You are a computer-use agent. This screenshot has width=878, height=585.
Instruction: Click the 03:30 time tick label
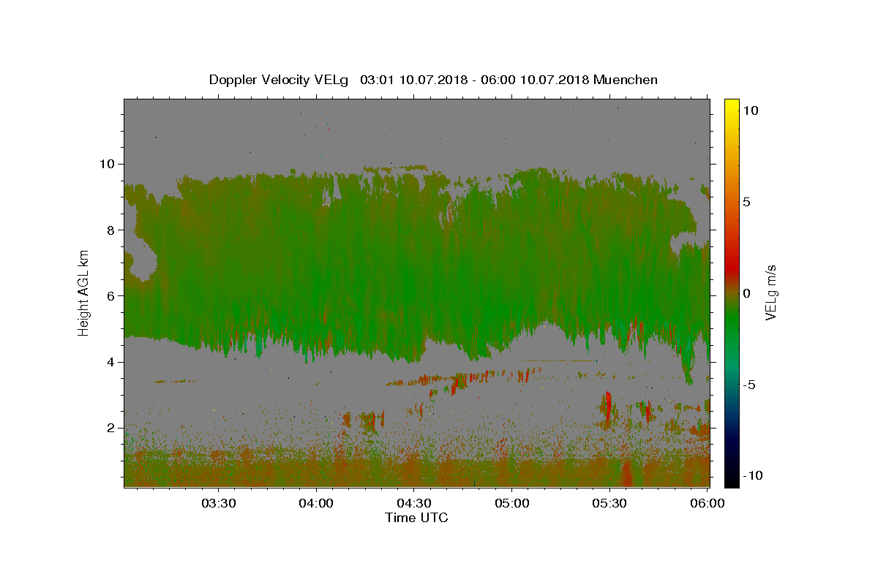point(218,504)
